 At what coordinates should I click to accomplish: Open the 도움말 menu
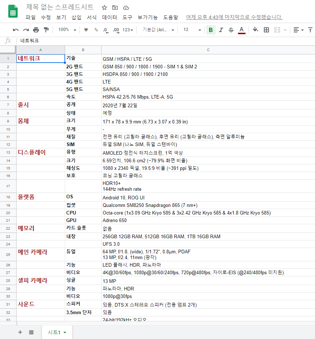(171, 17)
